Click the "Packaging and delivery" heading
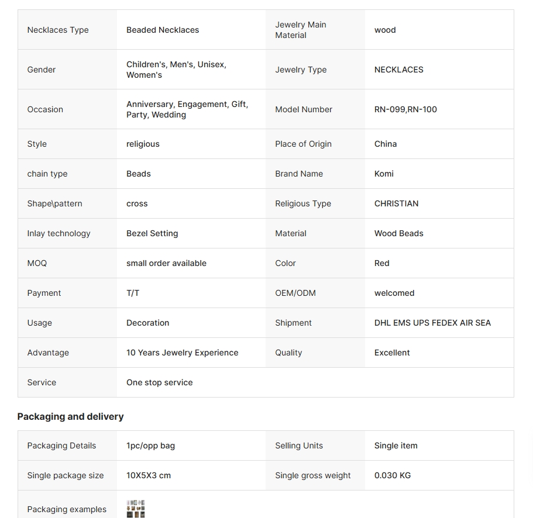This screenshot has width=533, height=518. [71, 416]
